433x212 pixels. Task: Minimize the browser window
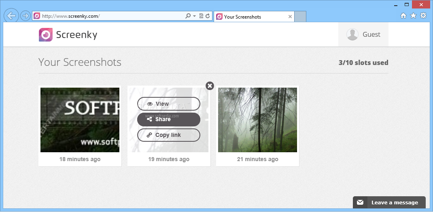396,5
